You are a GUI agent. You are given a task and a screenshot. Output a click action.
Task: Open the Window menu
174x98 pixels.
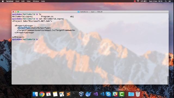[x=36, y=1]
